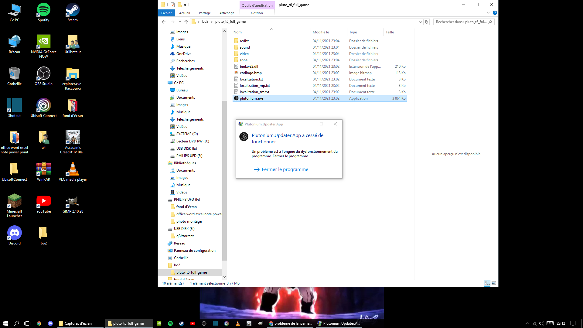The height and width of the screenshot is (328, 583).
Task: Select binkw32.dll in the file list
Action: (319, 67)
